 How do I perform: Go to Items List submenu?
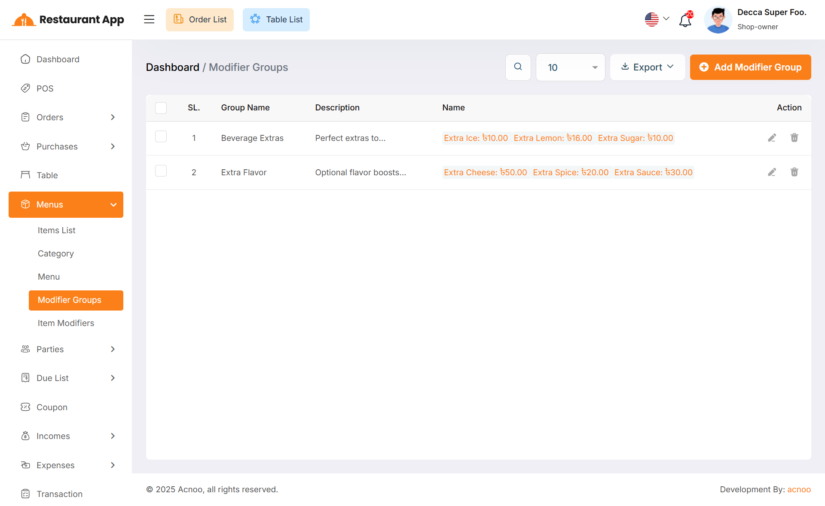[x=56, y=230]
